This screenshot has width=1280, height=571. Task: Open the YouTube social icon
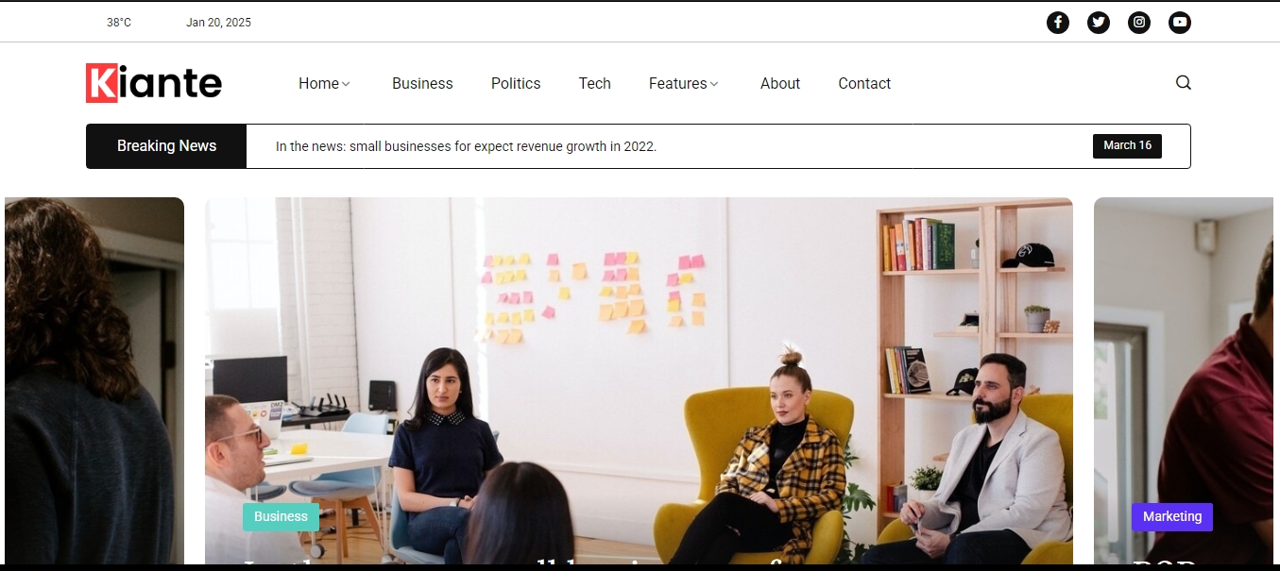coord(1180,23)
